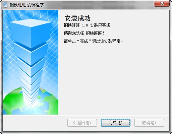Finish setup with the 完成(F) button
The height and width of the screenshot is (134, 172).
116,123
